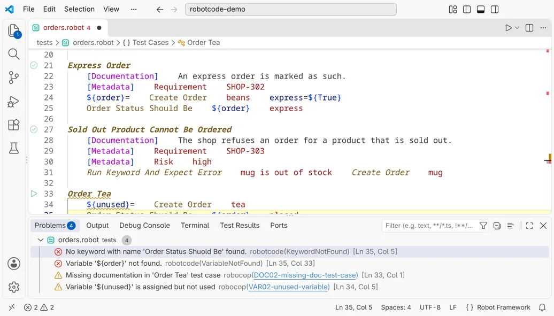Image resolution: width=554 pixels, height=316 pixels.
Task: Collapse all problems in the panel
Action: [497, 226]
